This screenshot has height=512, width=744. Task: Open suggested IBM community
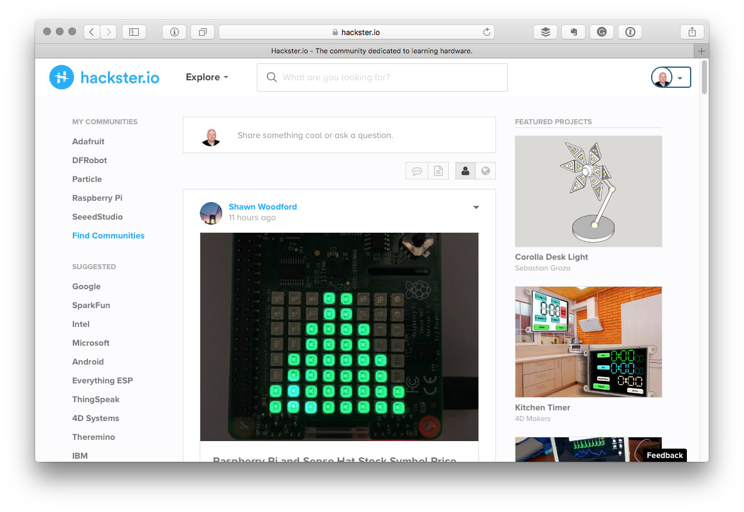pos(80,456)
